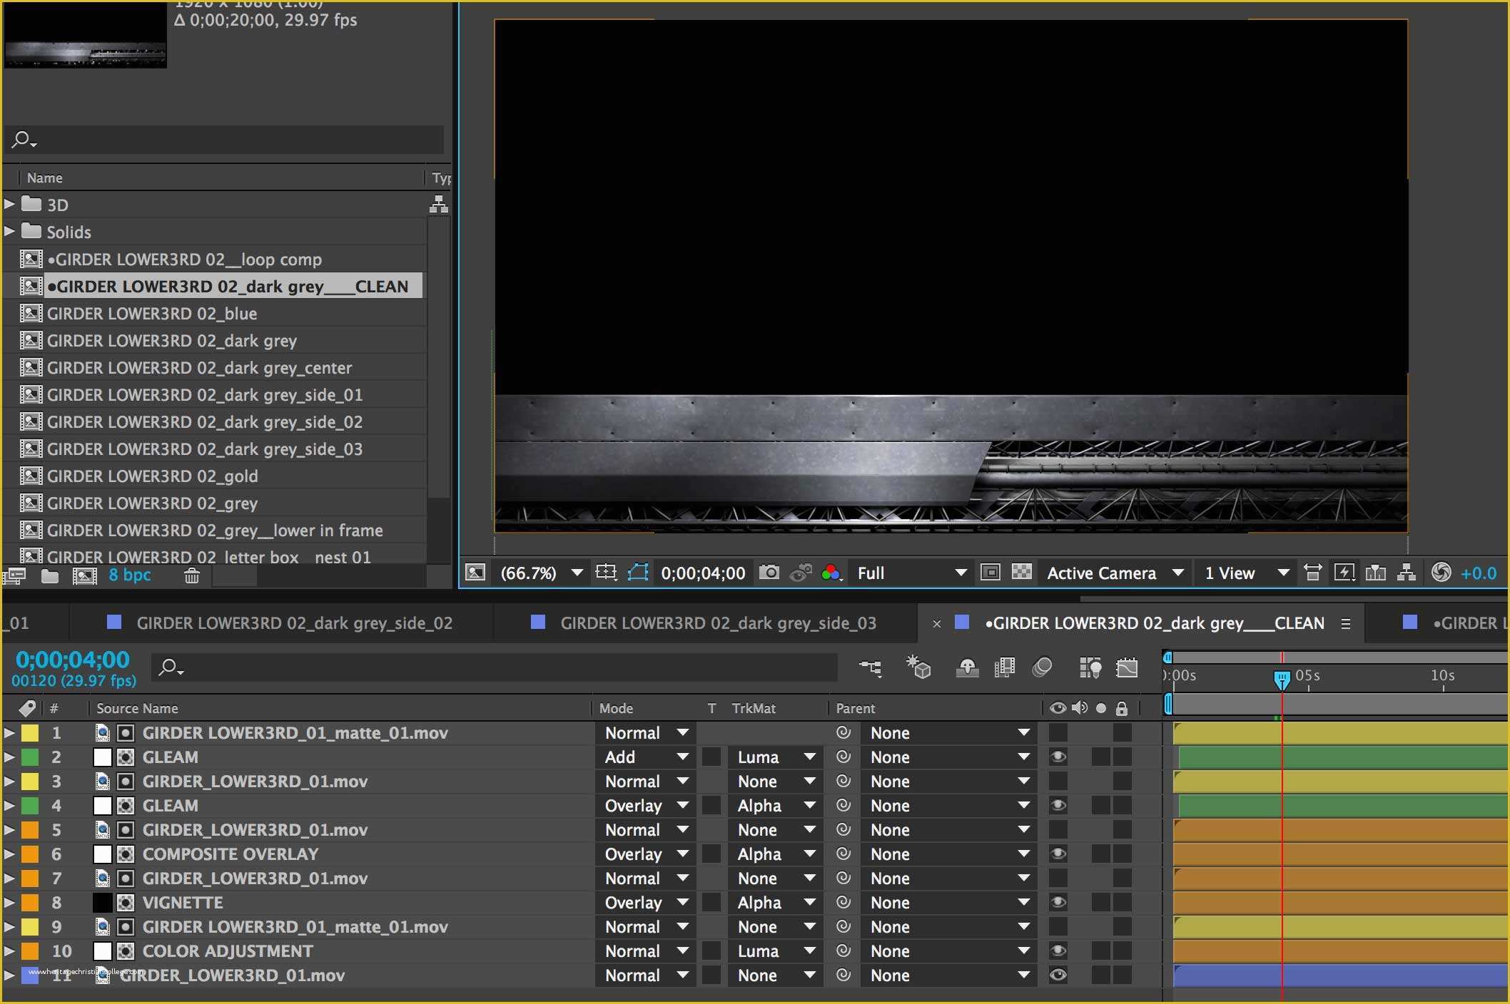
Task: Toggle the transparency grid icon
Action: (1022, 572)
